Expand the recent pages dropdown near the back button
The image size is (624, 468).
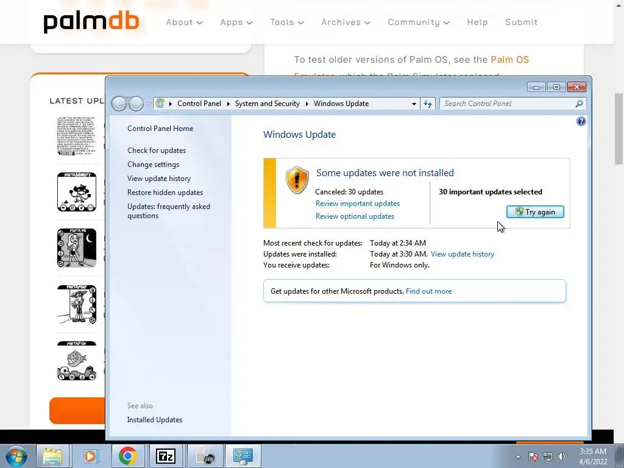point(148,104)
